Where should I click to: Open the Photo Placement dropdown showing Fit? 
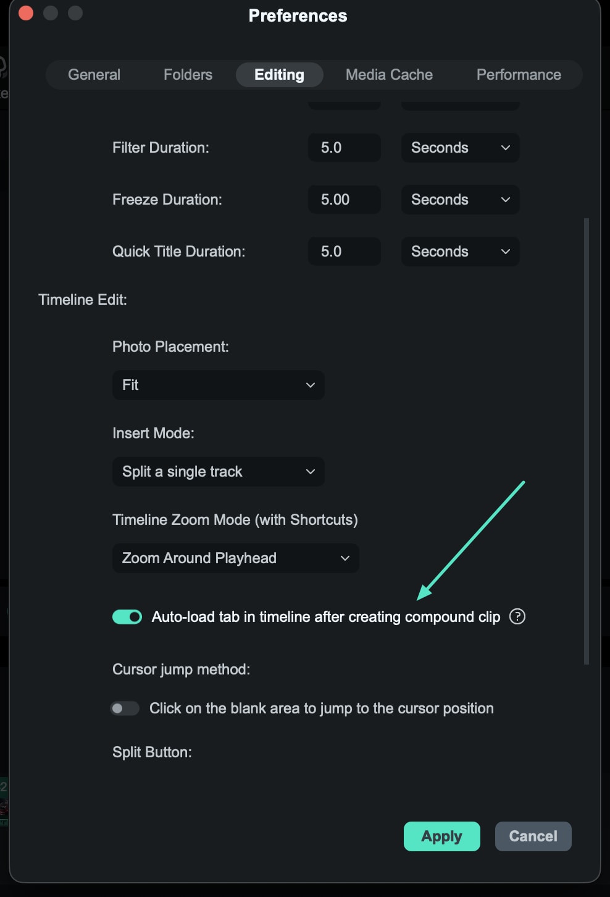(217, 385)
